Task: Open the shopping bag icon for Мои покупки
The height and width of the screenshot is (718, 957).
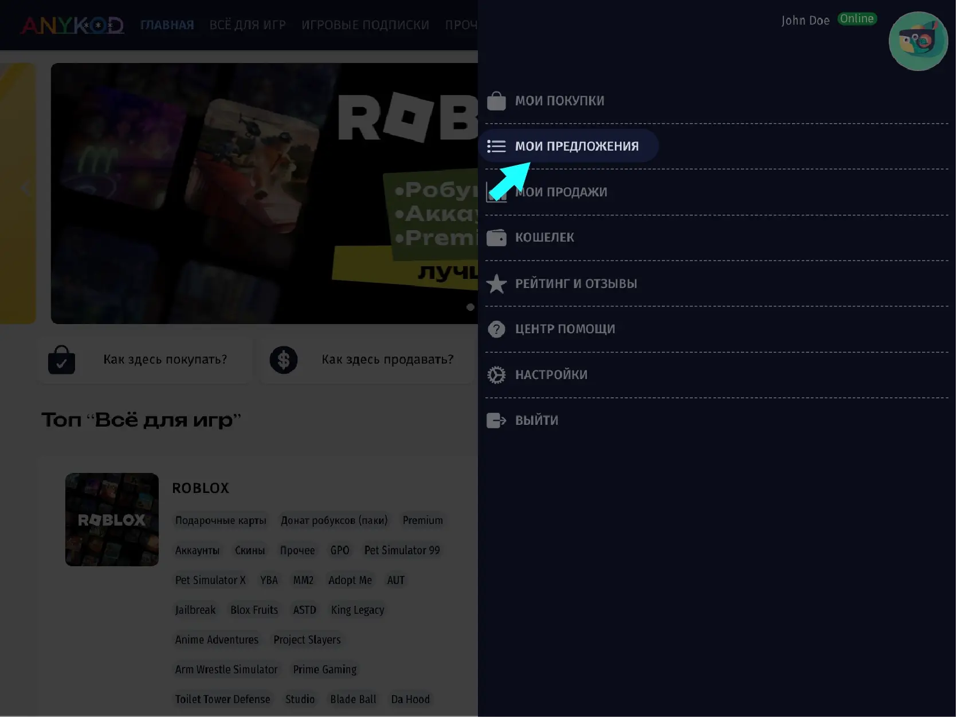Action: 496,101
